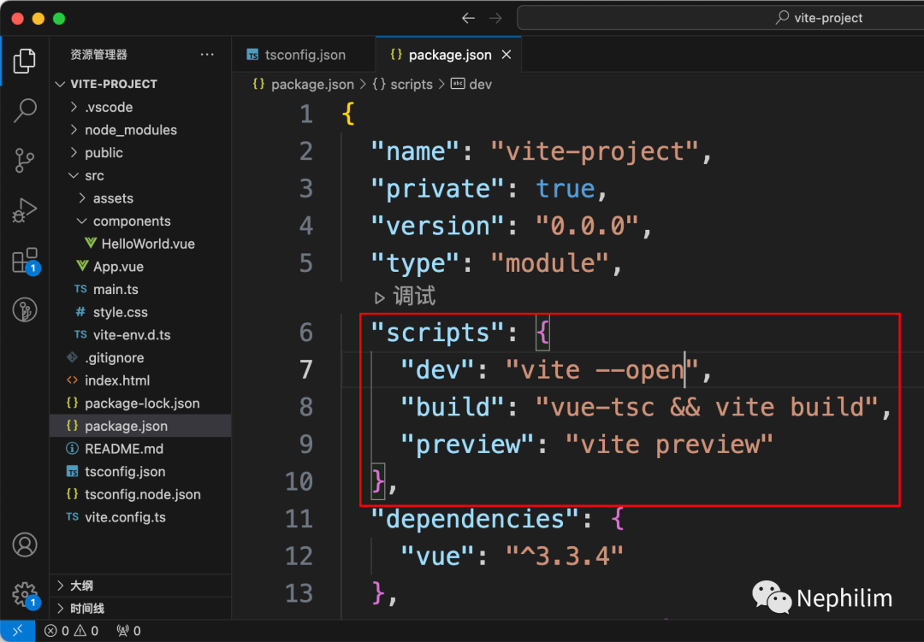Close the package.json tab

[x=506, y=55]
